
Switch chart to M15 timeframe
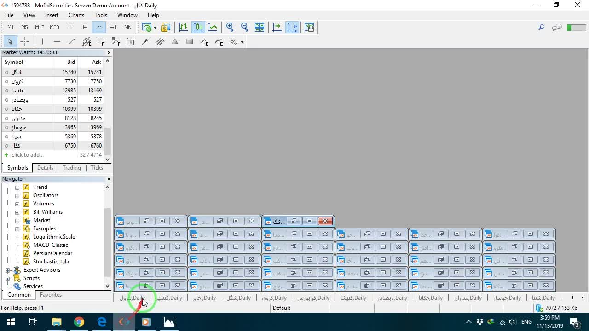[x=40, y=27]
